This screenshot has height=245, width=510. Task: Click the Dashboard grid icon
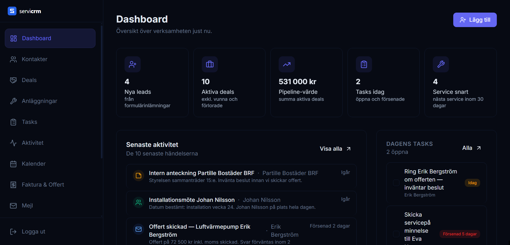[13, 38]
